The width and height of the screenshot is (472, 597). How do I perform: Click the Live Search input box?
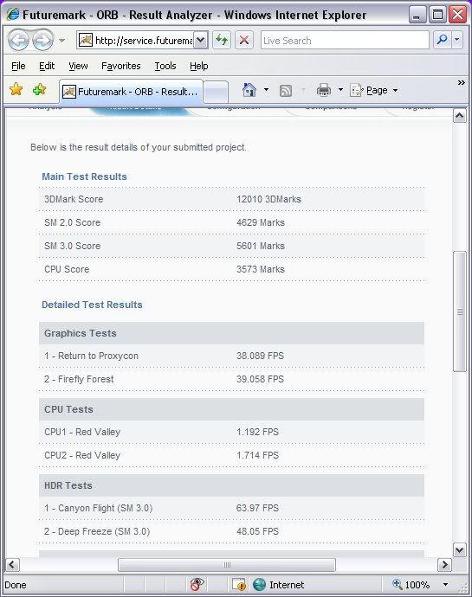(x=345, y=41)
